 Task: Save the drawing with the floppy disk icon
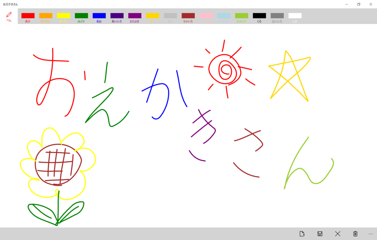(x=320, y=234)
